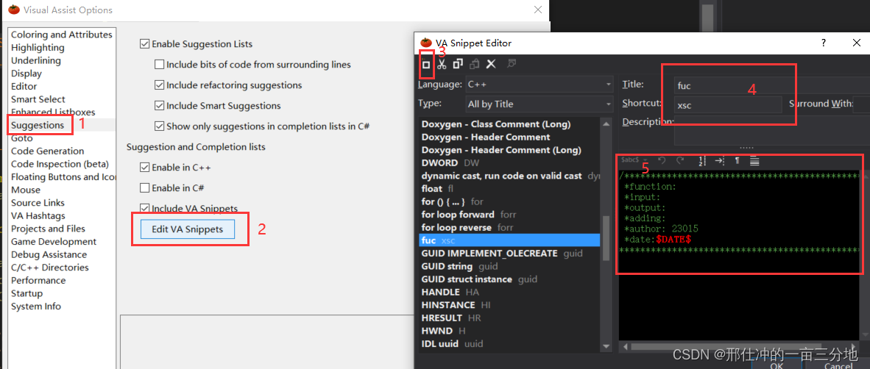
Task: Open the Game Development options page
Action: [x=54, y=242]
